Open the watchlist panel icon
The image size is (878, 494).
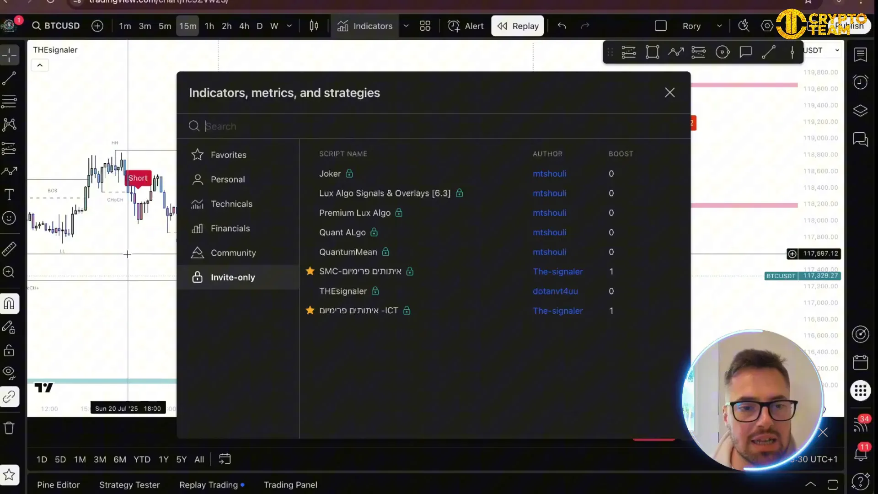(860, 54)
